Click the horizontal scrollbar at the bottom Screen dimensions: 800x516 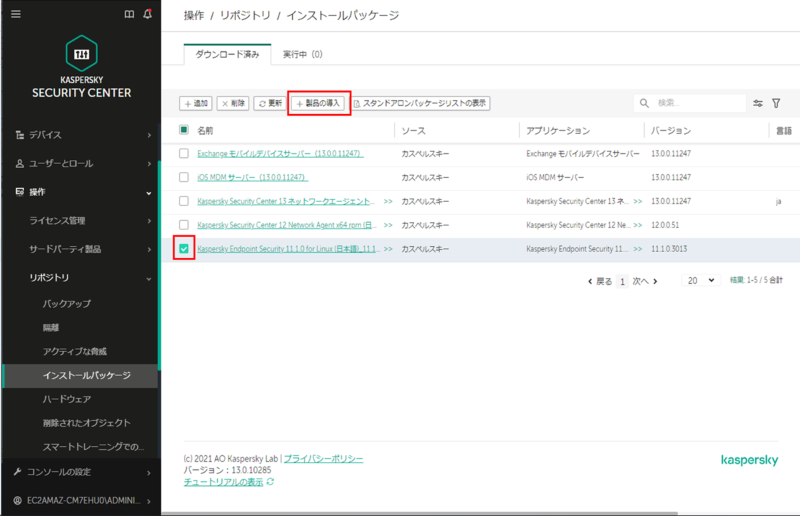pyautogui.click(x=420, y=513)
